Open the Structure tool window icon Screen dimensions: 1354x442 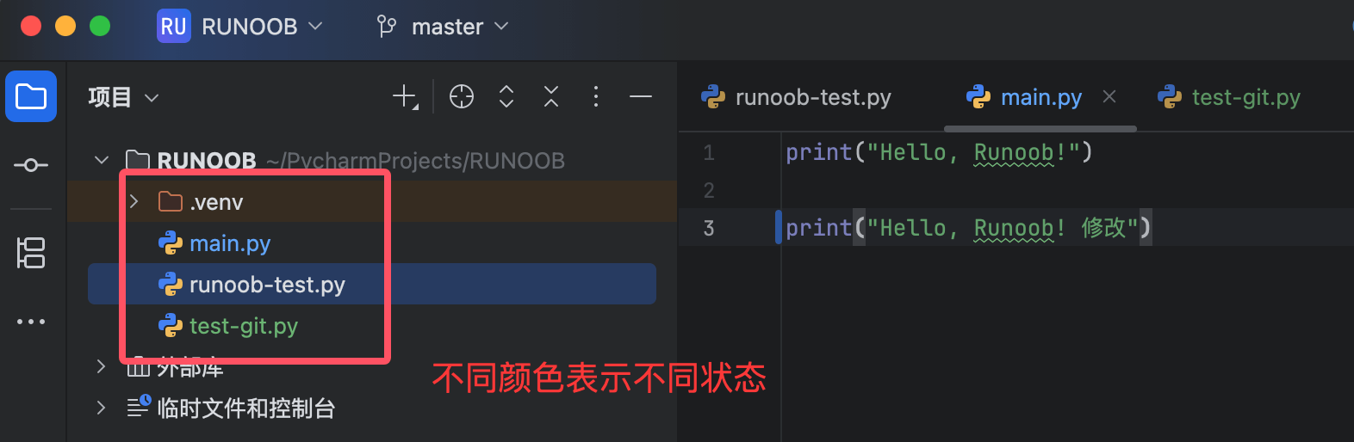coord(31,253)
